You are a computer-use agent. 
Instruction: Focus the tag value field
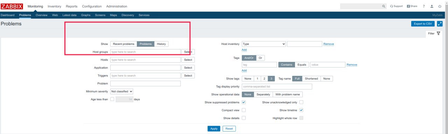328,65
